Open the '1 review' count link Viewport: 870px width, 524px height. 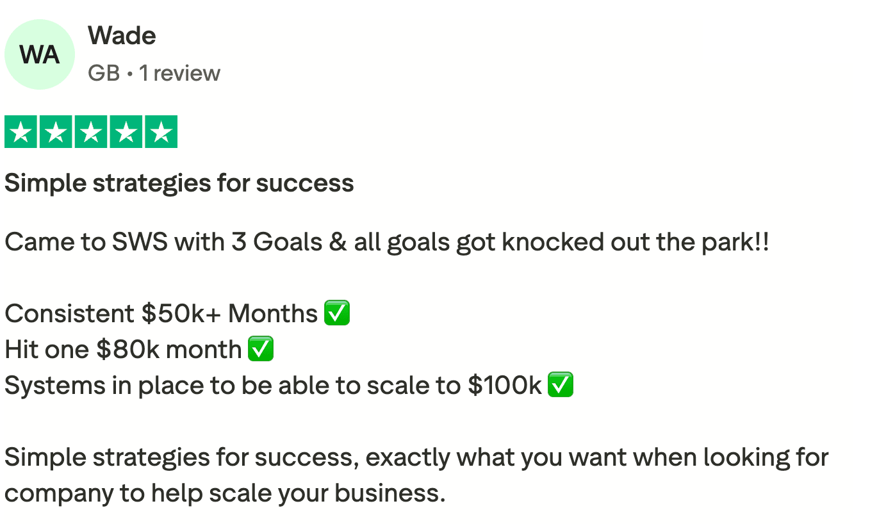click(179, 74)
